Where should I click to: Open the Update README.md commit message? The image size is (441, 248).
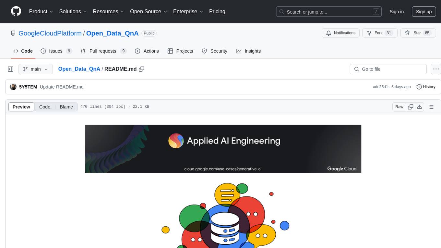(62, 87)
